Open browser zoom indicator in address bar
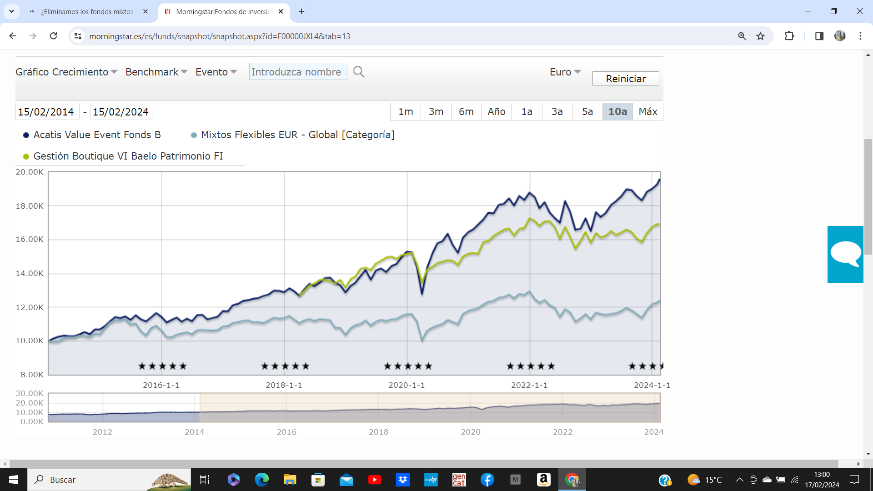This screenshot has width=873, height=491. click(742, 36)
